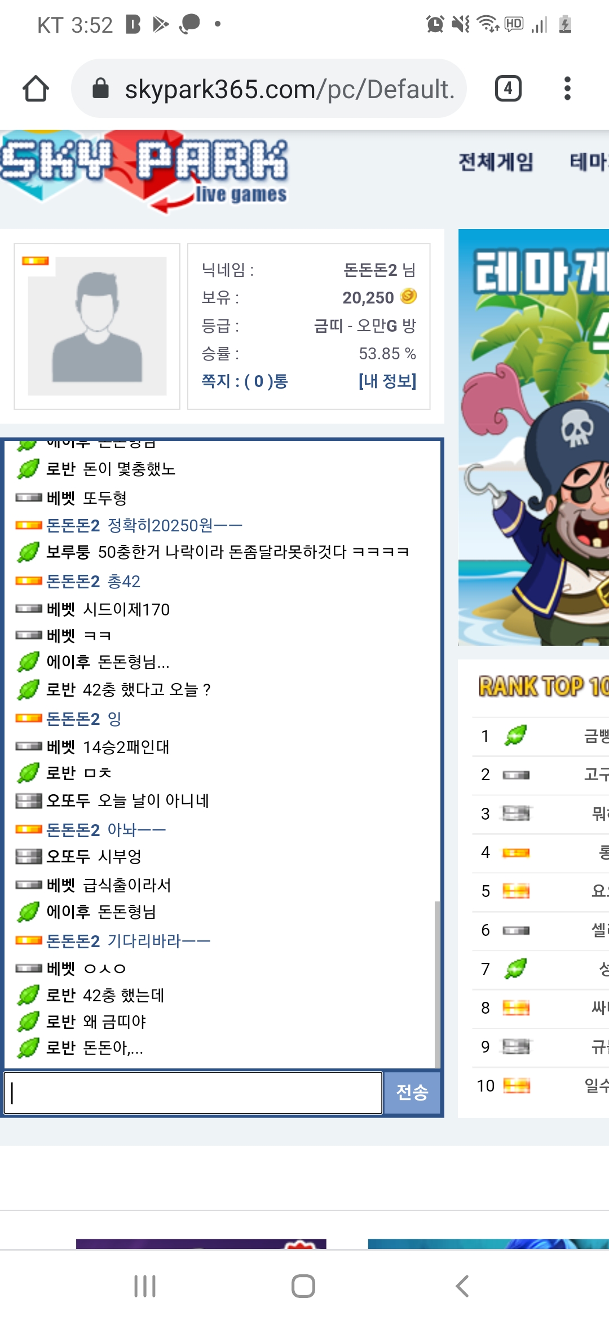Image resolution: width=609 pixels, height=1320 pixels.
Task: Tap the Android home button icon
Action: [x=303, y=1286]
